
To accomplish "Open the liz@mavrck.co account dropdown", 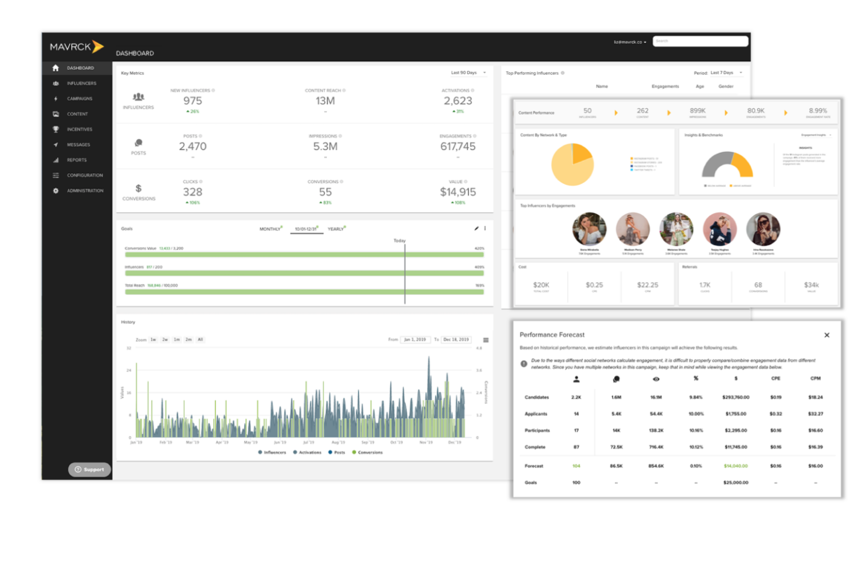I will [x=630, y=42].
